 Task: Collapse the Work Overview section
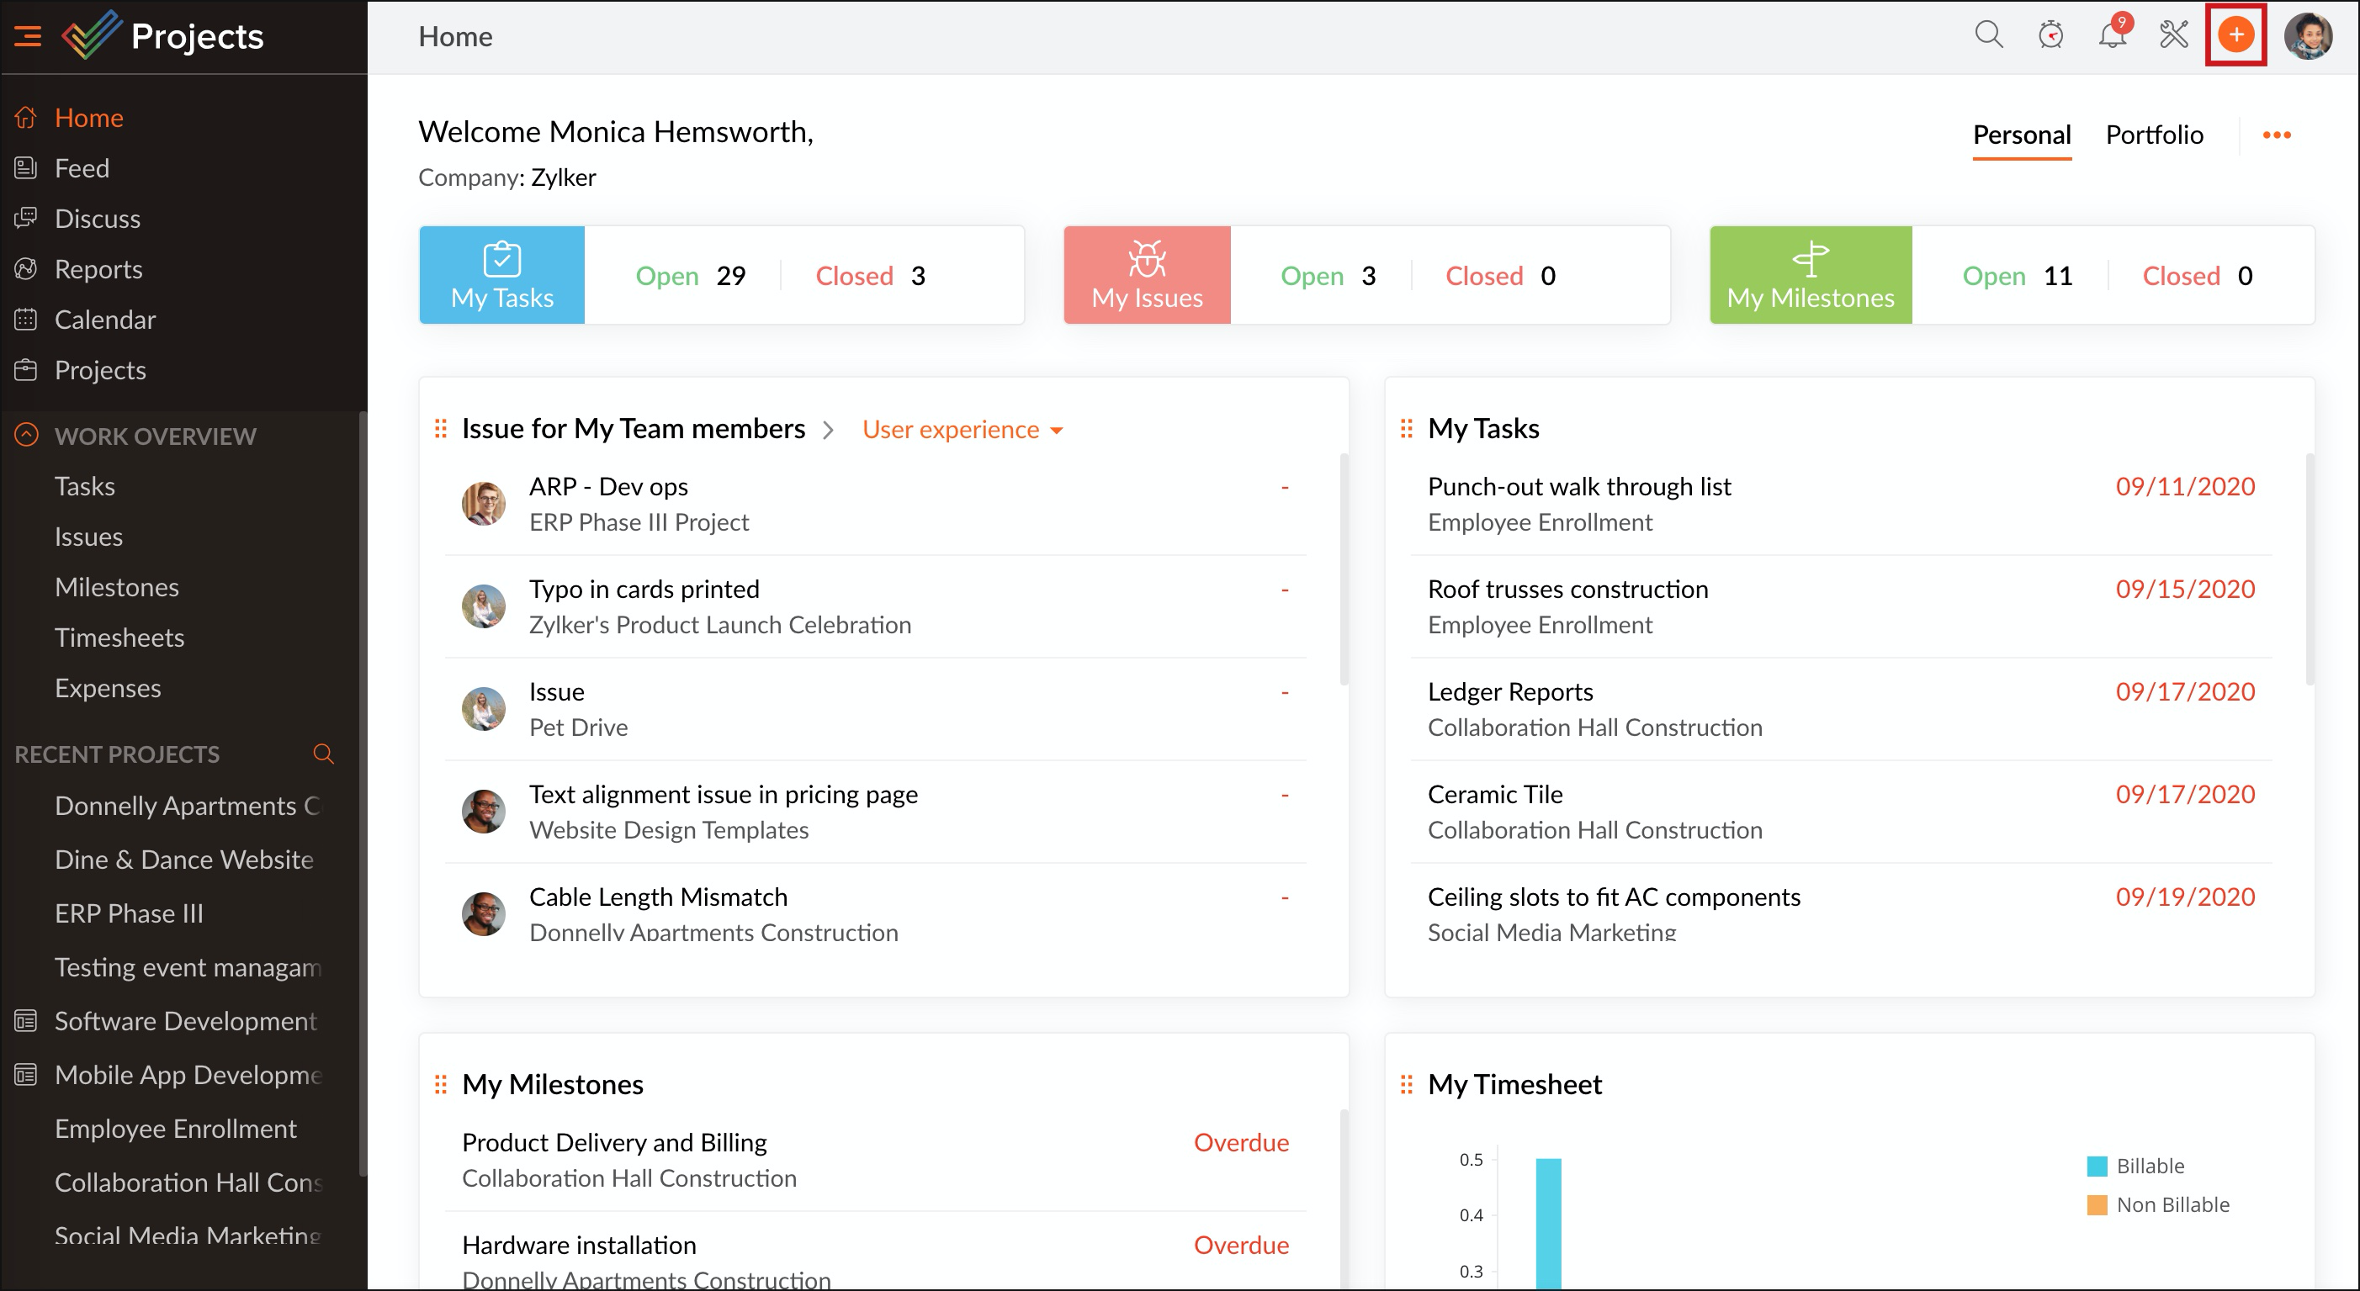(x=27, y=435)
